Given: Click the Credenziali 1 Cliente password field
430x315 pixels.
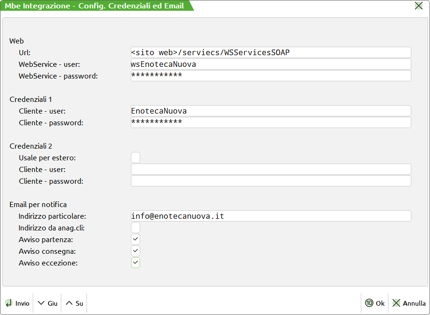Looking at the screenshot, I should pos(271,122).
